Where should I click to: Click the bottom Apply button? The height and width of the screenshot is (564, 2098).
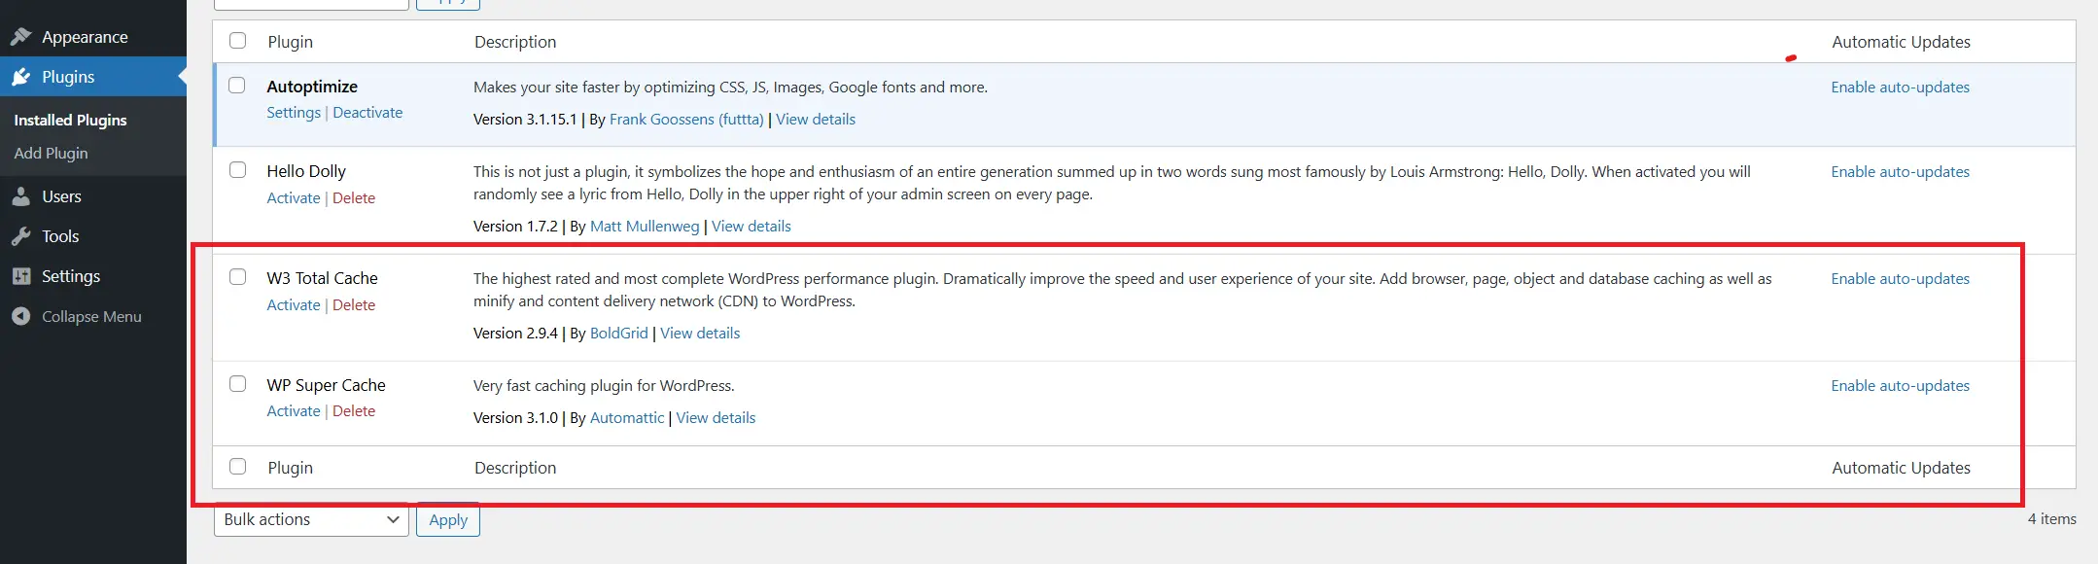[448, 519]
